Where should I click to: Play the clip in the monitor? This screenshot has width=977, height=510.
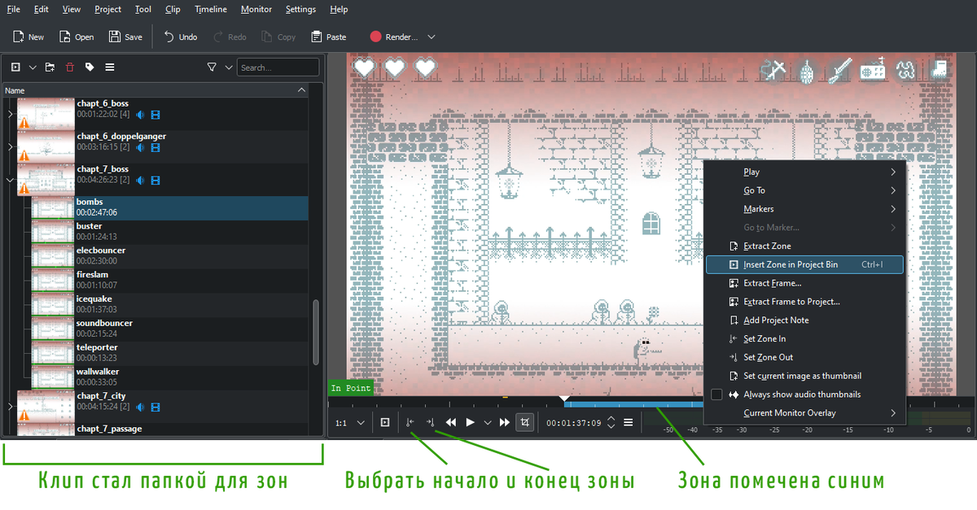tap(470, 423)
